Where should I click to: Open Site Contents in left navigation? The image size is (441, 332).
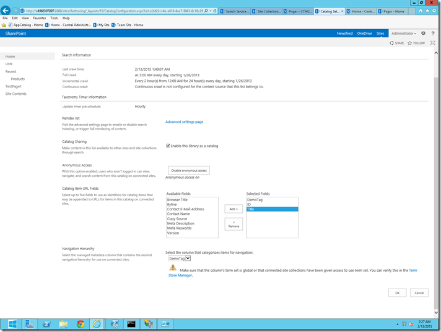(15, 94)
